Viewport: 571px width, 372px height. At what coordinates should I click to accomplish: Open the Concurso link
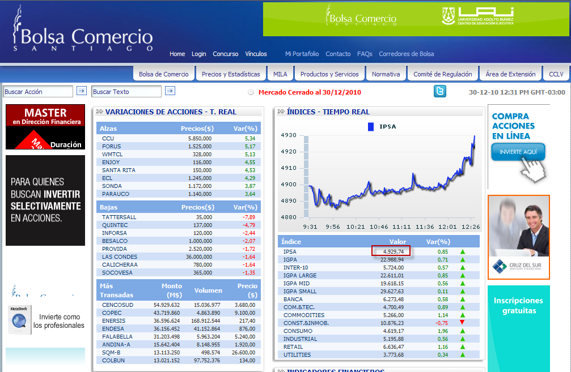tap(226, 54)
